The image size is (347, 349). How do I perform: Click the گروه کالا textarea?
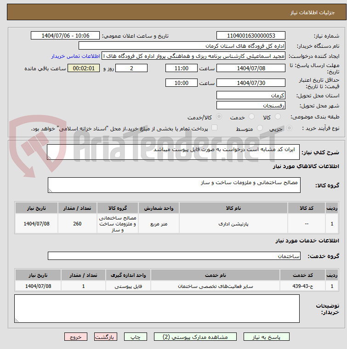[174, 185]
